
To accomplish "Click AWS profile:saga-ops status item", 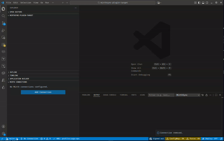I will [x=66, y=139].
